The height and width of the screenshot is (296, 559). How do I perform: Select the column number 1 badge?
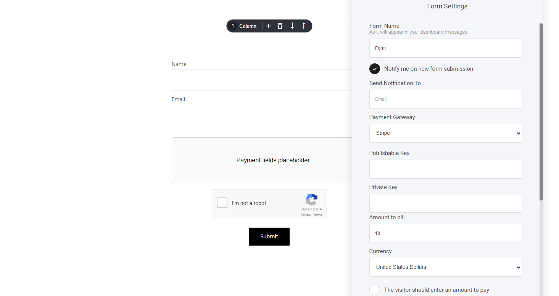(233, 26)
